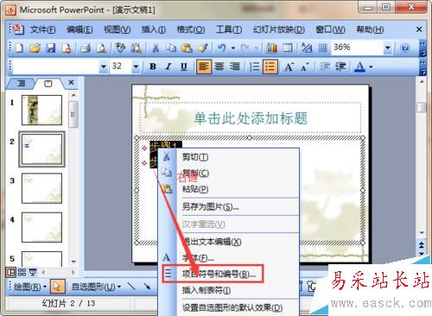Create a new presentation with New icon

click(19, 47)
